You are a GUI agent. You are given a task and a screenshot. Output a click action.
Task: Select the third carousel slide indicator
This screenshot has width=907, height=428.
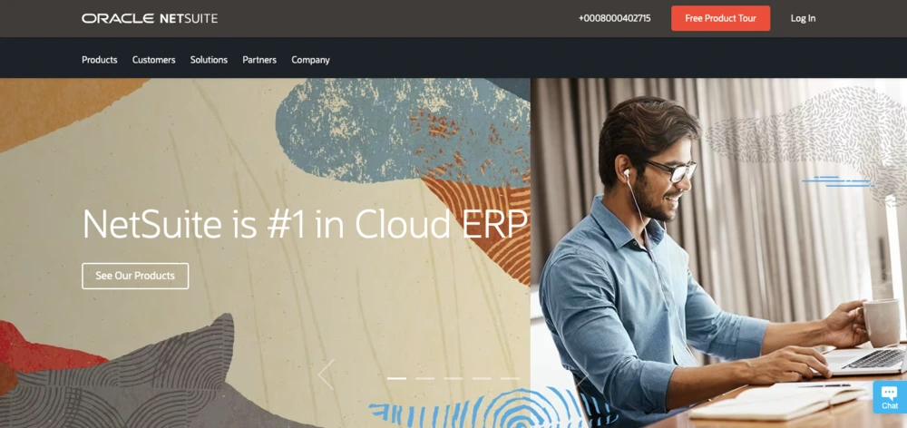[x=453, y=378]
